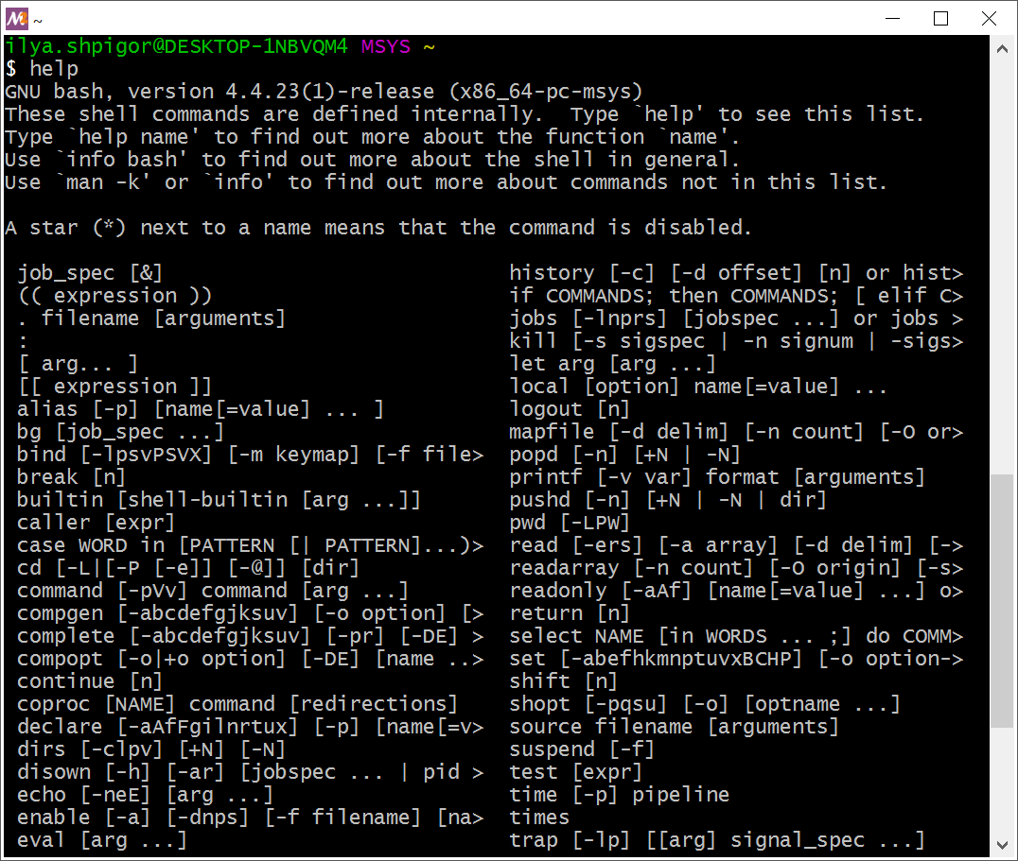Click the "history" command entry
This screenshot has height=861, width=1018.
552,273
